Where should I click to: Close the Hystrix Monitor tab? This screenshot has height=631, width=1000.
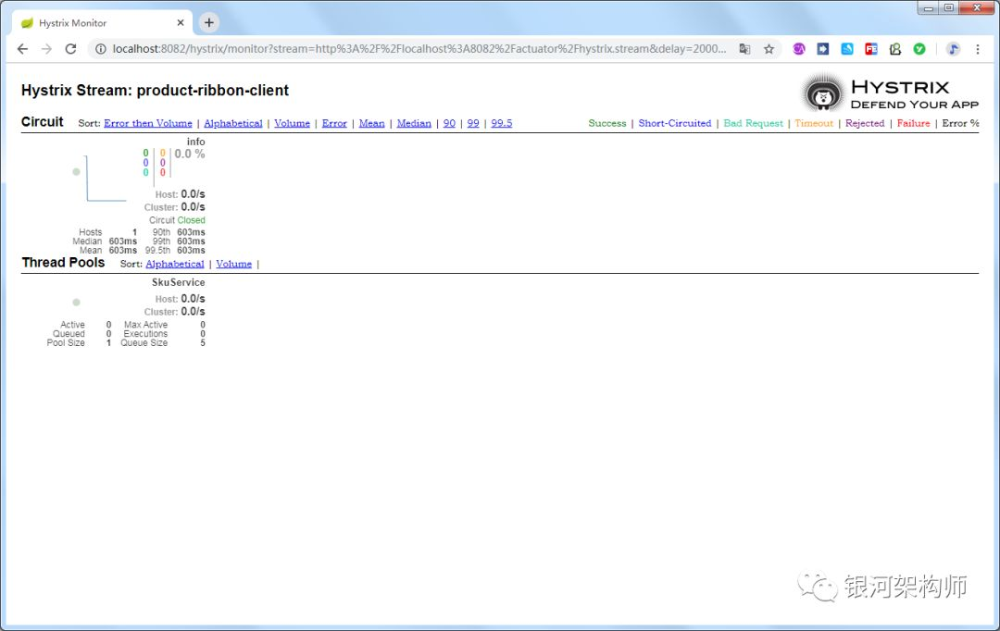click(181, 23)
